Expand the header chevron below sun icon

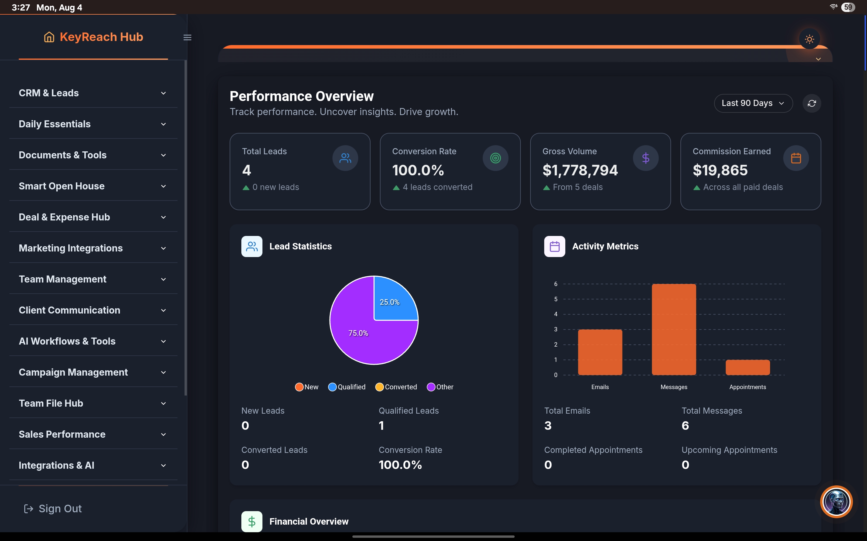[x=818, y=59]
